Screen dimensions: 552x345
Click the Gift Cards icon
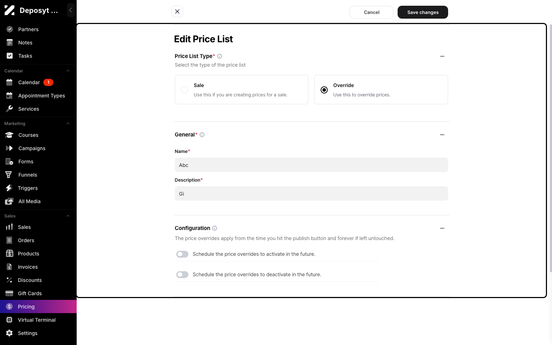9,293
